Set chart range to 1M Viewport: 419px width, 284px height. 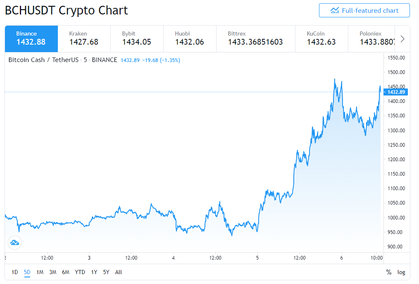(40, 272)
